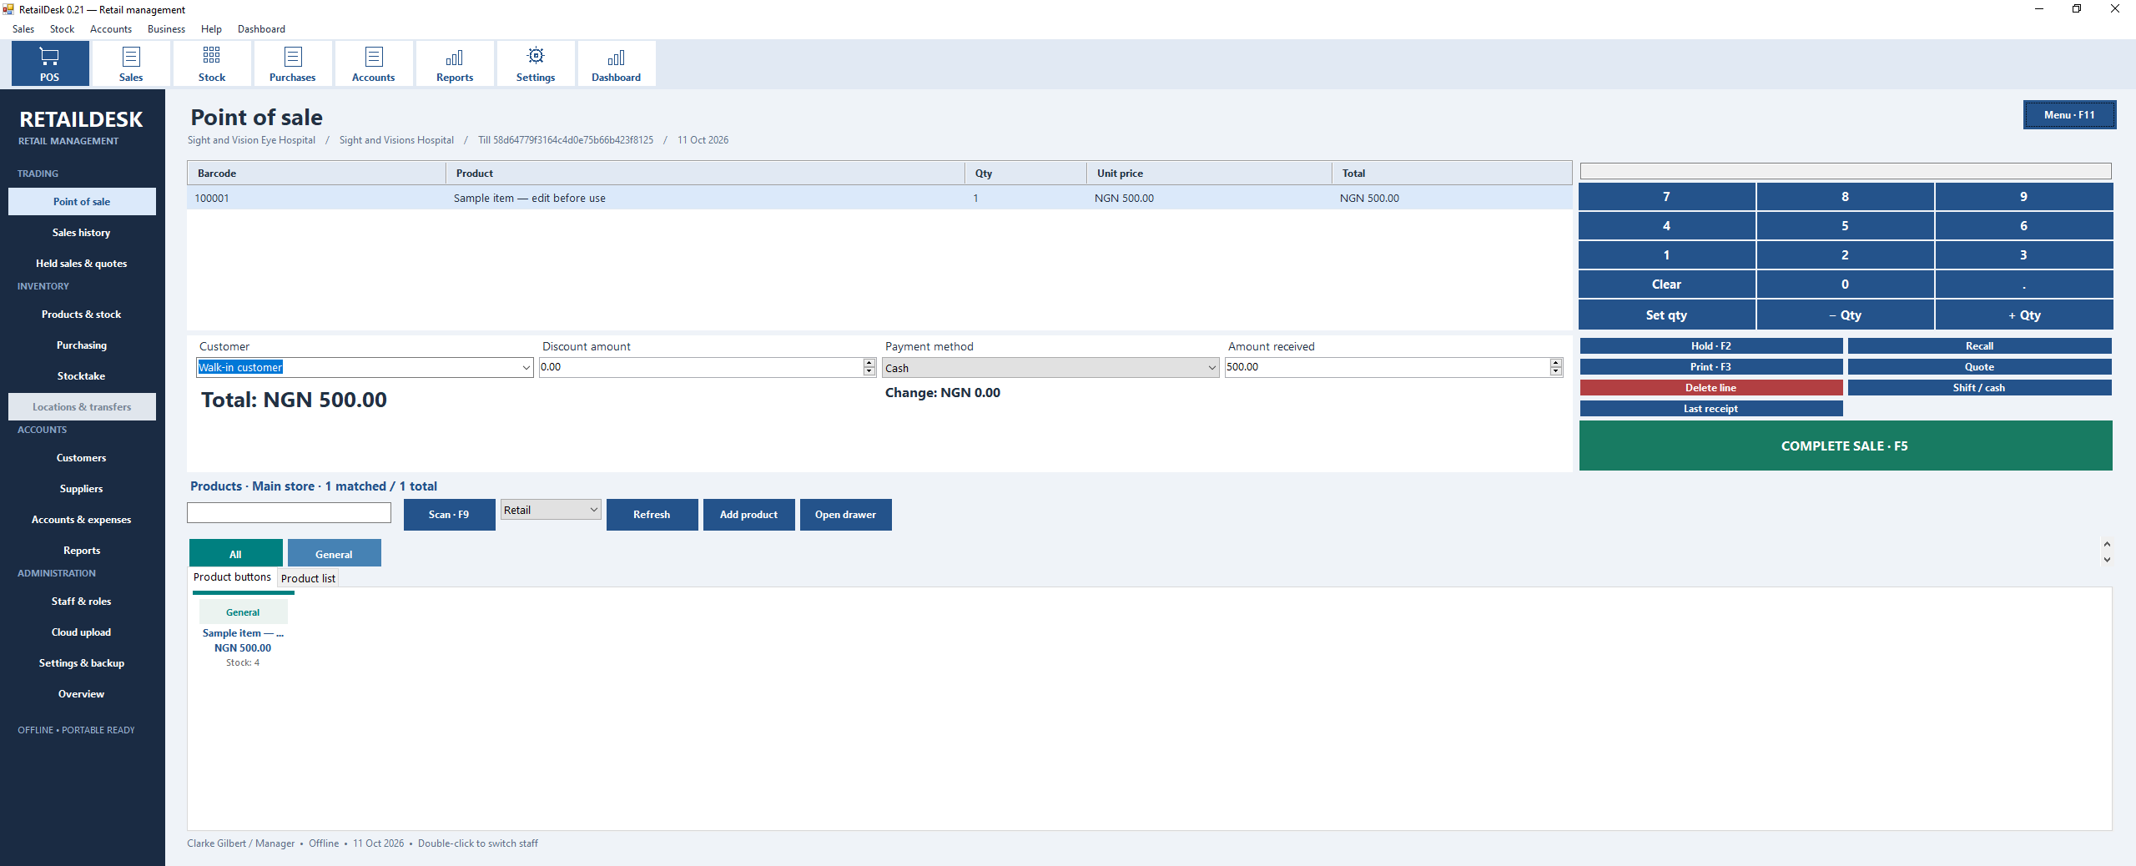Tap the + Qty keypad button
2136x866 pixels.
coord(2023,315)
